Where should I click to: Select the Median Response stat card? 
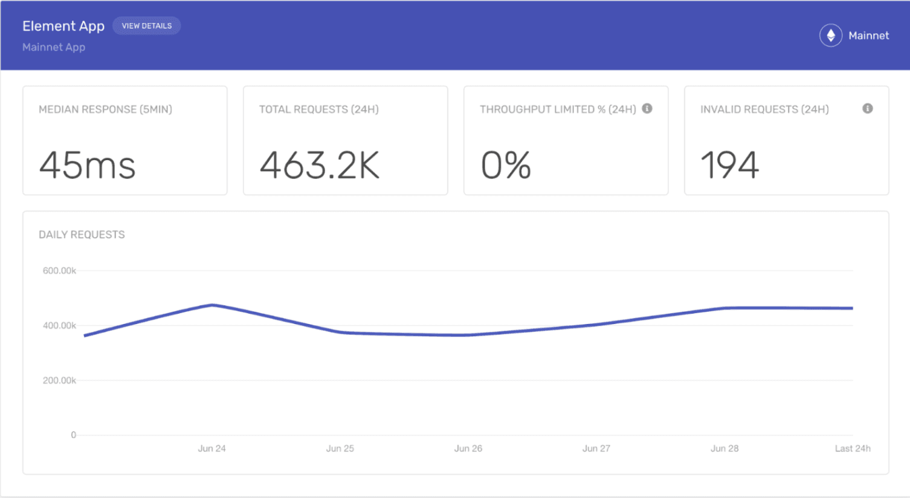pyautogui.click(x=124, y=140)
